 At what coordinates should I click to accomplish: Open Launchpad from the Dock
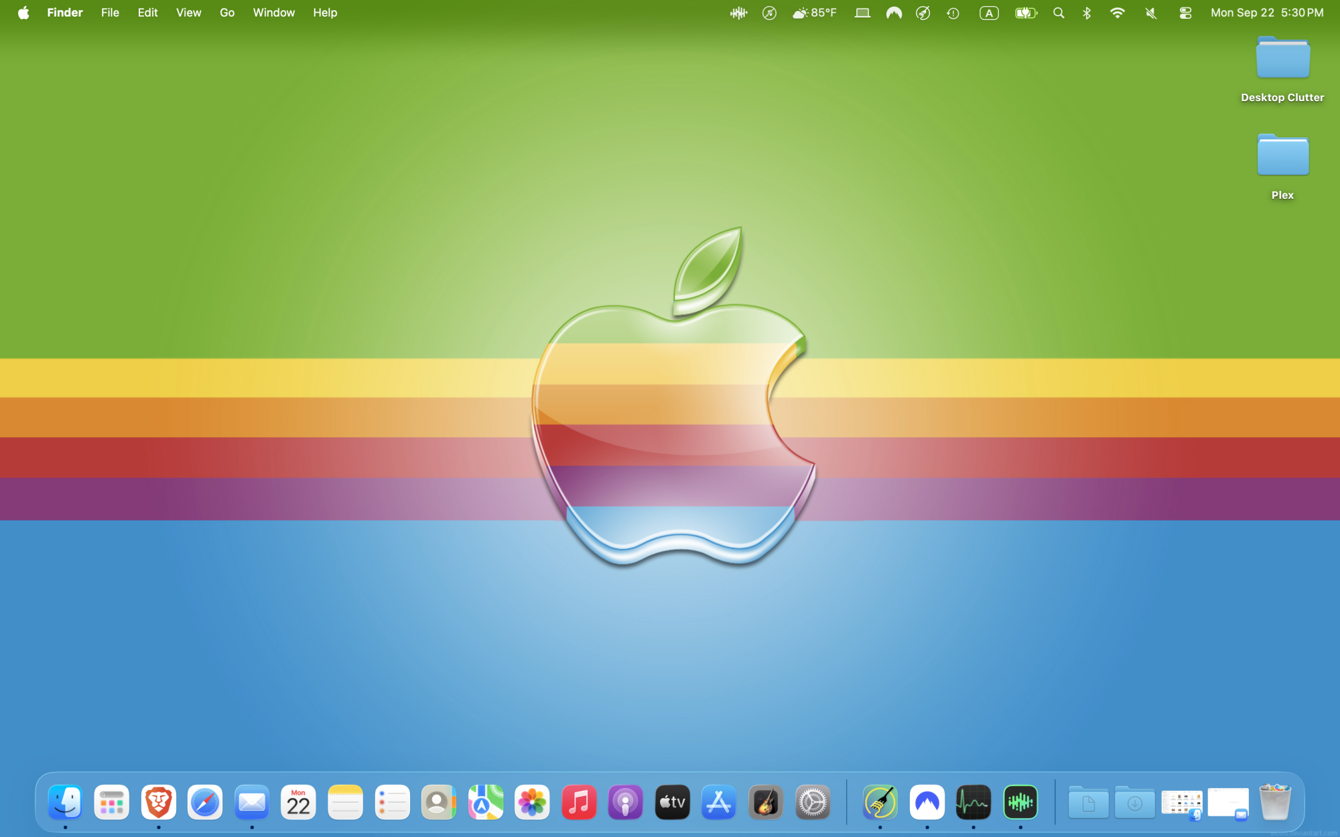111,802
